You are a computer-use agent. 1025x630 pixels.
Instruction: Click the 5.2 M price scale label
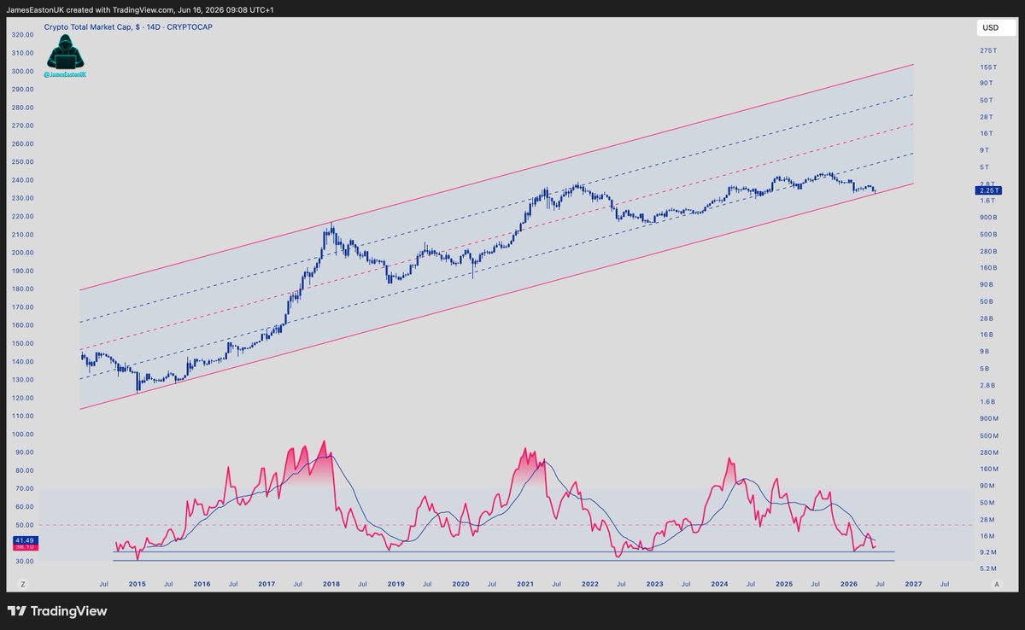tap(988, 569)
